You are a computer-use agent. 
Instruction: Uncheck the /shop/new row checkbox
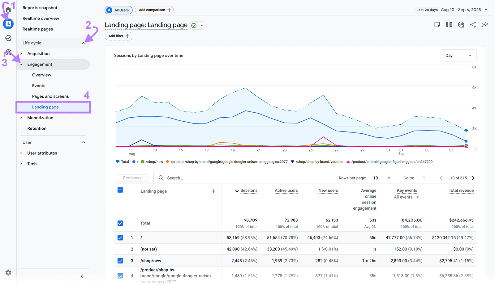[120, 261]
